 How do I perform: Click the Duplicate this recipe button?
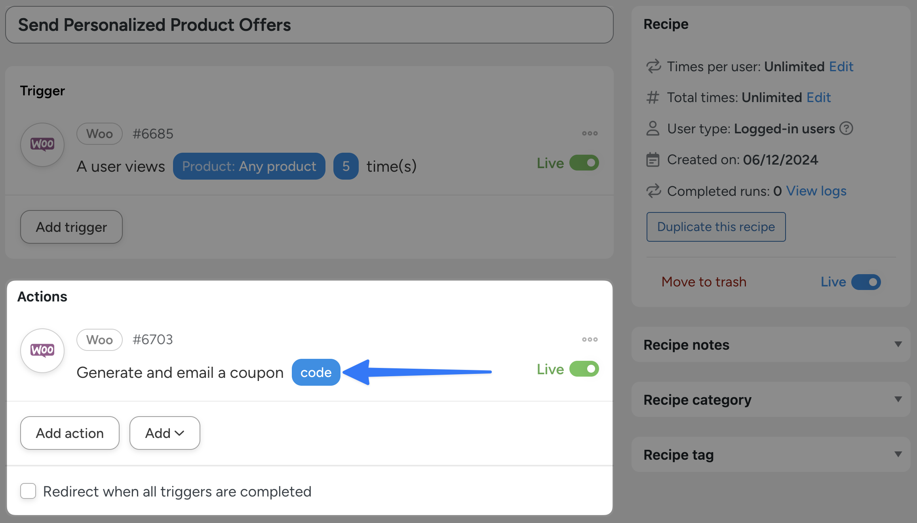pos(716,227)
